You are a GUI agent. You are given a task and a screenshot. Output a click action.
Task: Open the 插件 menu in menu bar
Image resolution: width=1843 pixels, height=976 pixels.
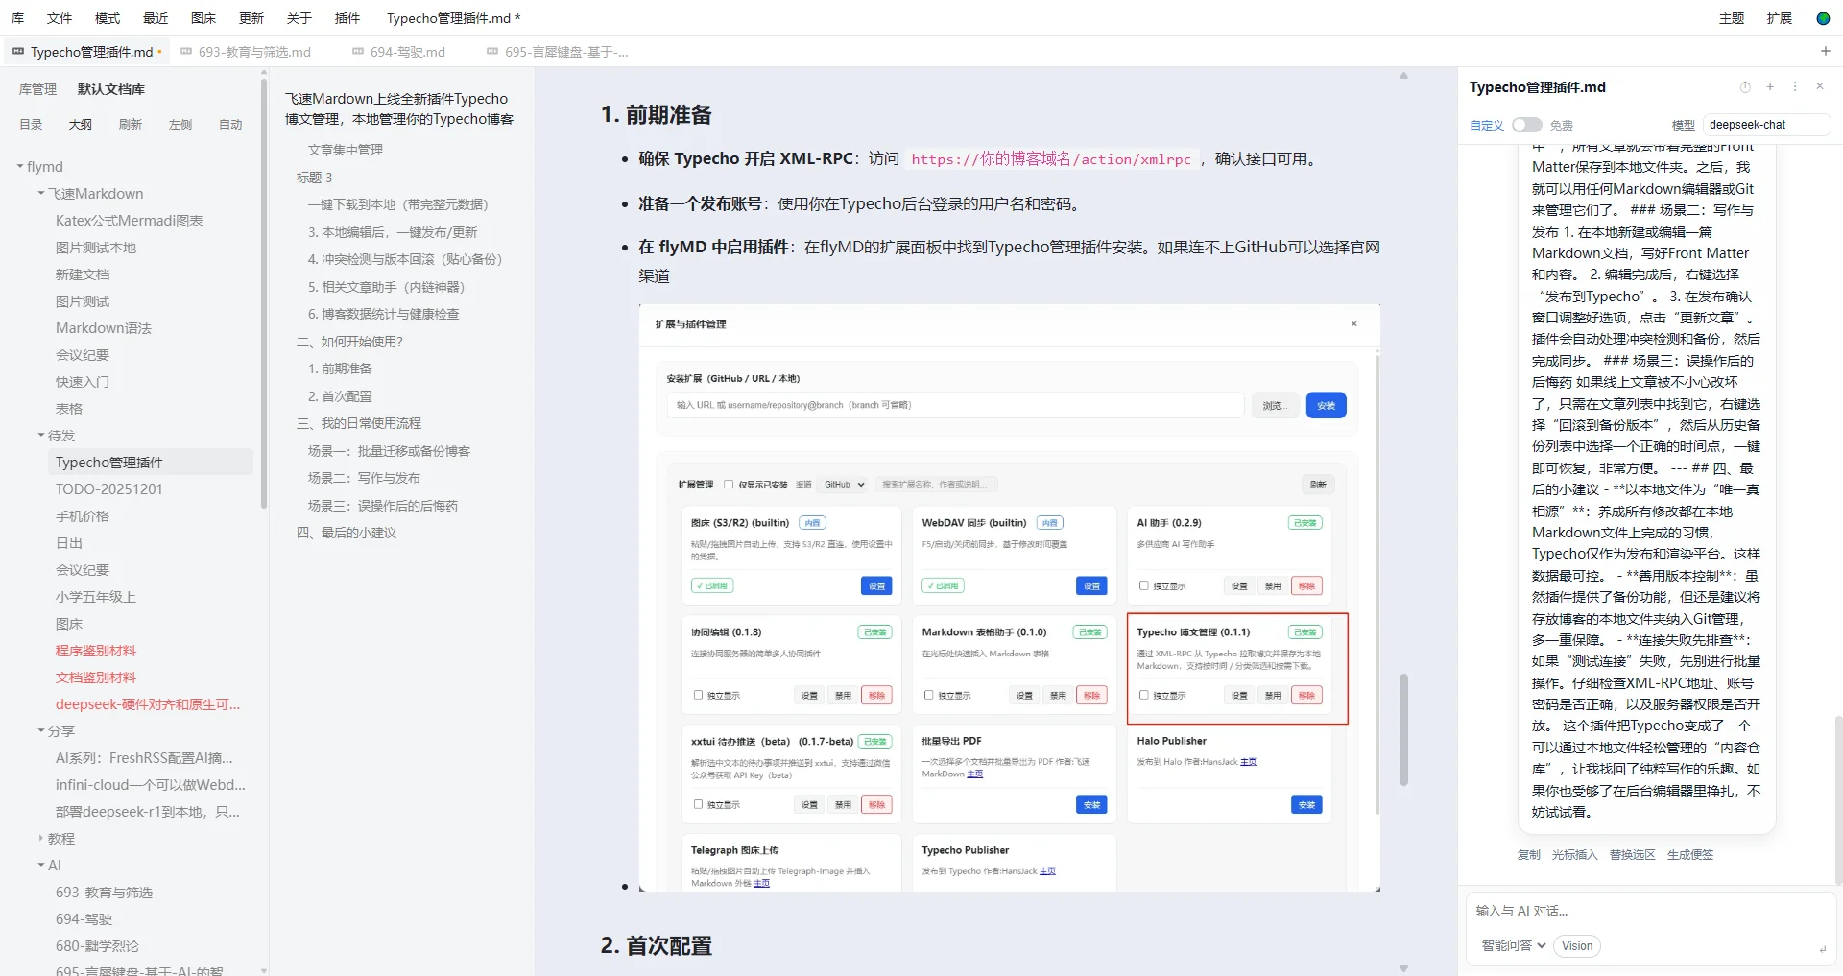(x=347, y=18)
